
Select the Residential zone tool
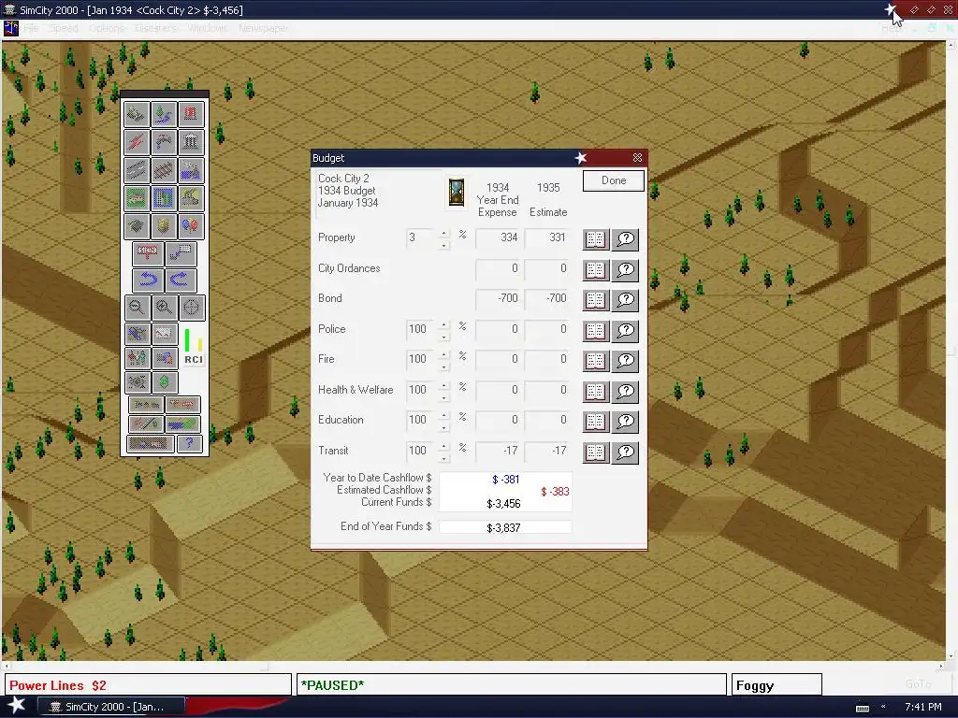pos(137,198)
